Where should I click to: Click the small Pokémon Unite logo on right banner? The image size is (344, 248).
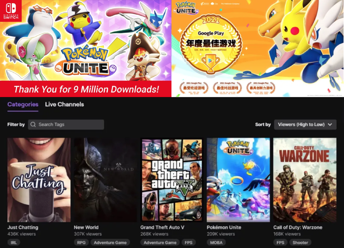186,8
